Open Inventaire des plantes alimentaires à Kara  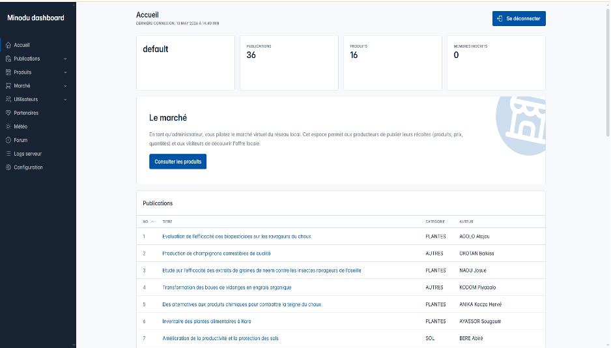(x=206, y=321)
